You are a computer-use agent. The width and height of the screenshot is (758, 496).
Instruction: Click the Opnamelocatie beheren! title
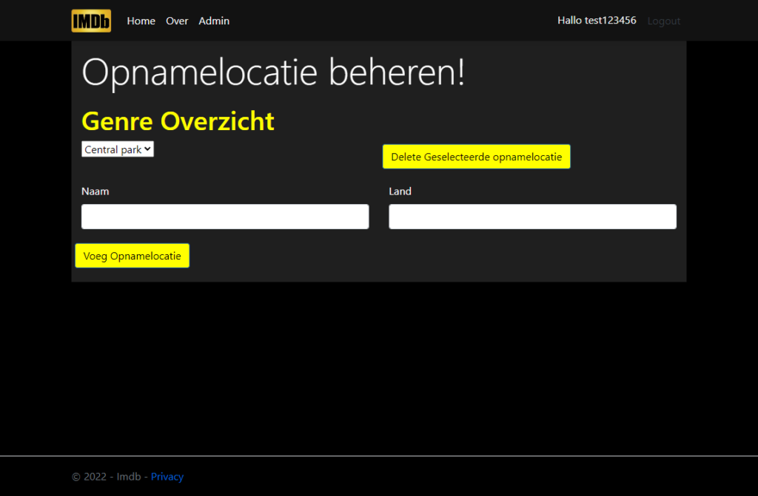[274, 72]
